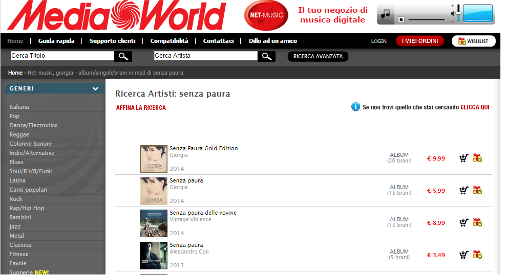Add Senza Paura Gold Edition to cart
Screen dimensions: 505x275
[x=464, y=158]
